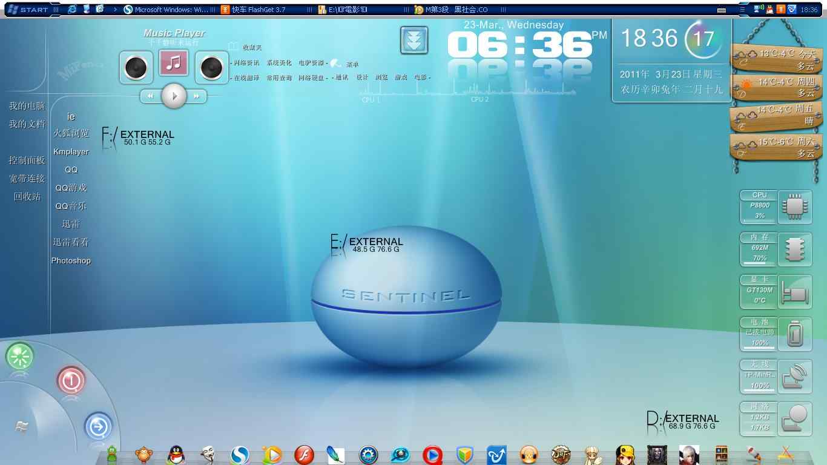Screen dimensions: 827x465
Task: Expand the quick launch chevron in taskbar
Action: coord(115,10)
